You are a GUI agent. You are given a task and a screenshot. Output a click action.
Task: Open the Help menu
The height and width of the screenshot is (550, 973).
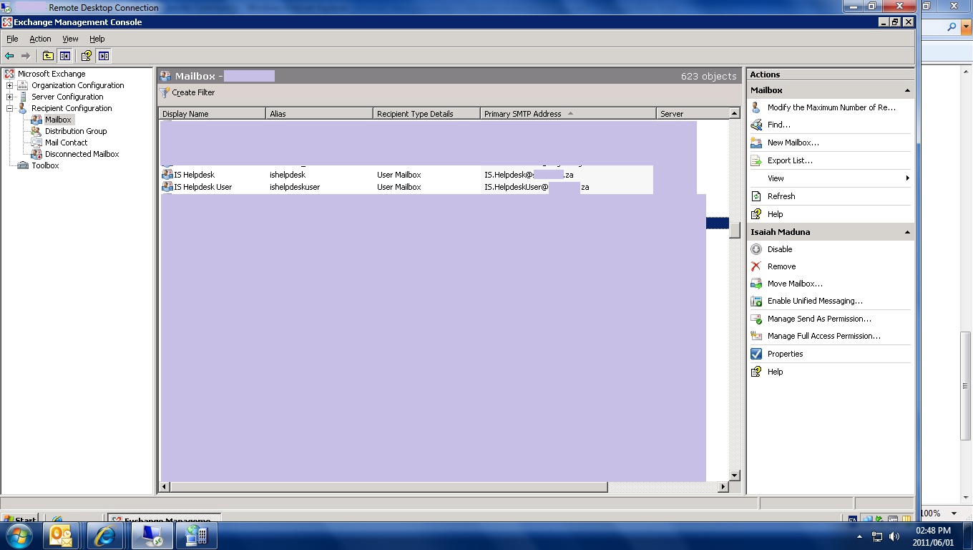pos(97,39)
